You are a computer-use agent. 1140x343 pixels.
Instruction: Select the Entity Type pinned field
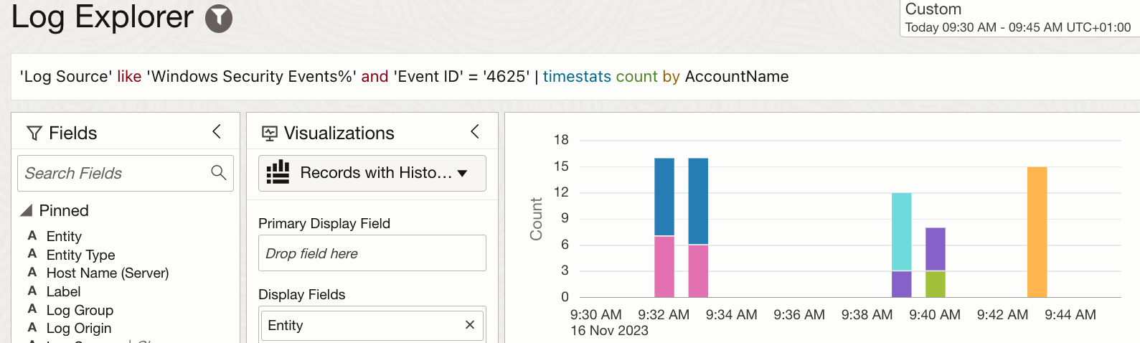tap(80, 255)
